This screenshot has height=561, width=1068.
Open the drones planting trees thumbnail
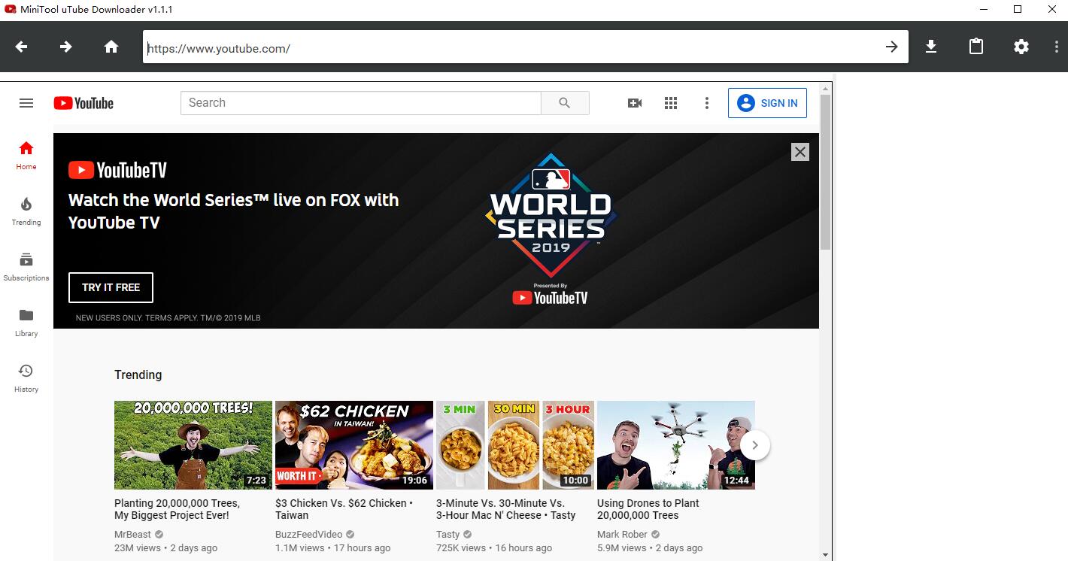(676, 445)
